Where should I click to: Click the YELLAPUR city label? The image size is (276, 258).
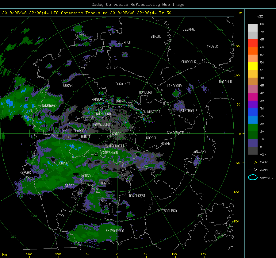(61, 163)
